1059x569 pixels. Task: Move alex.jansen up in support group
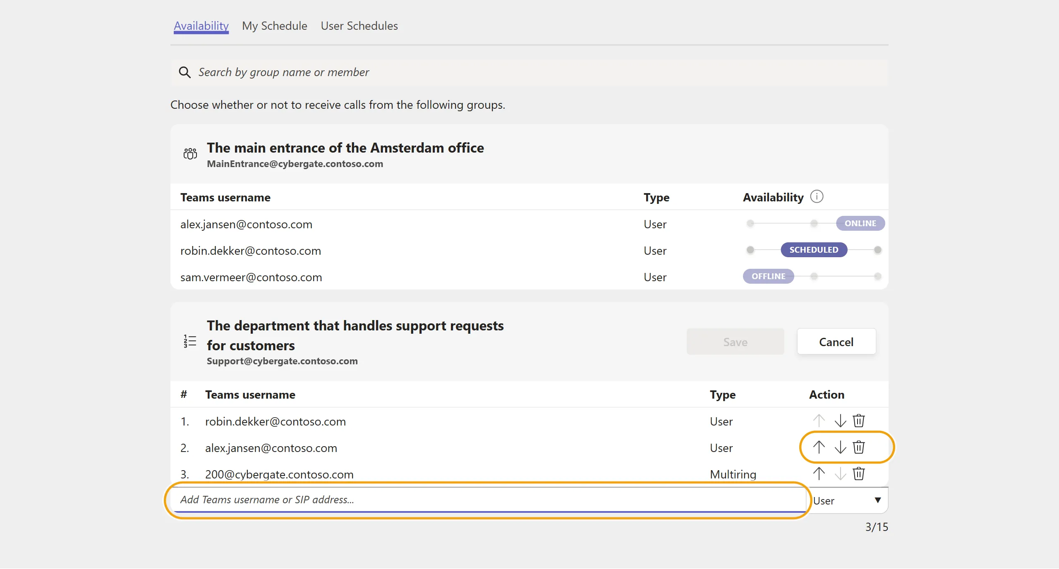(x=819, y=447)
